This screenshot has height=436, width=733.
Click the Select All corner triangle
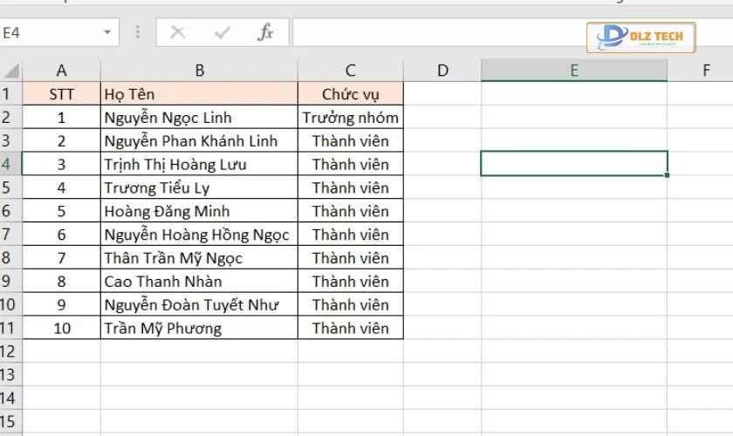click(x=12, y=71)
